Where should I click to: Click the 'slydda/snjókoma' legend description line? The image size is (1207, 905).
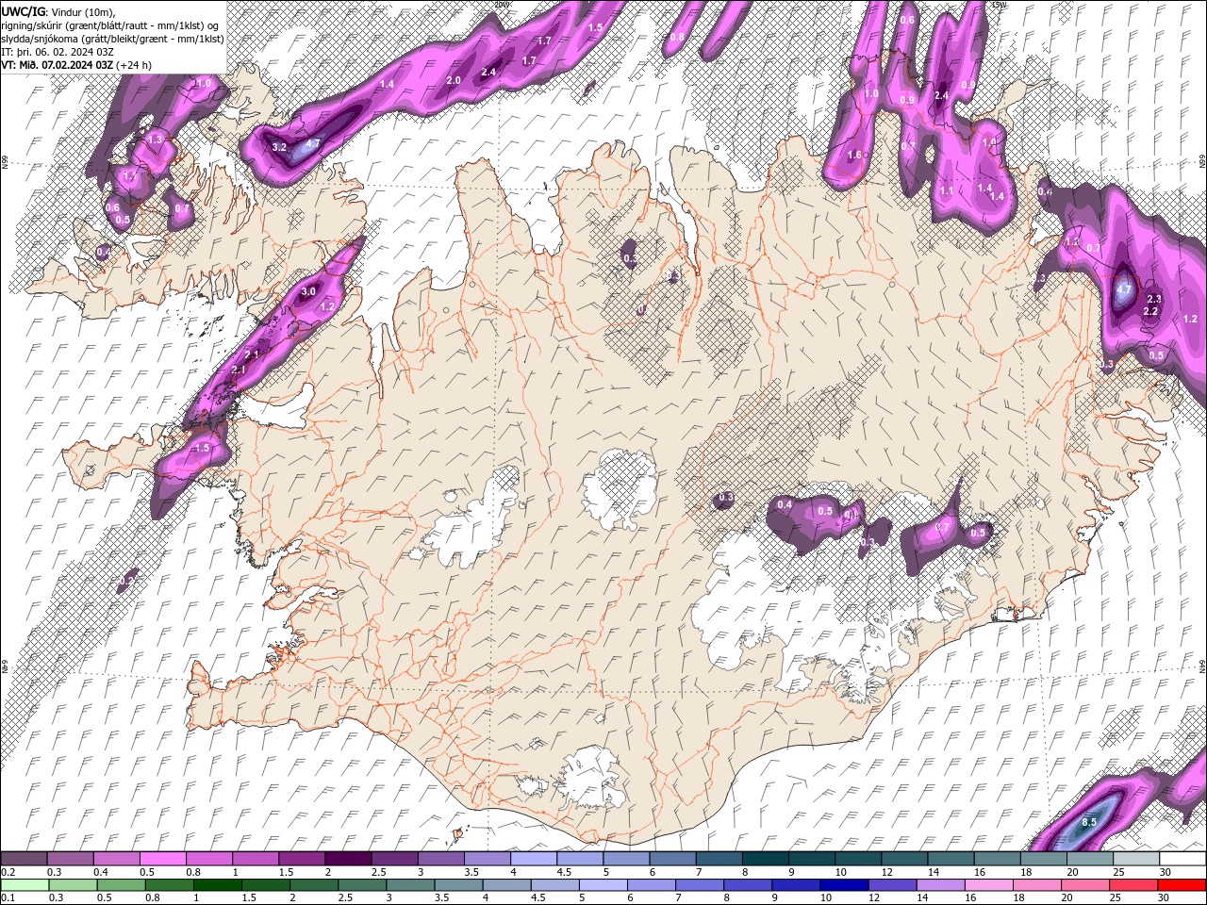(112, 39)
